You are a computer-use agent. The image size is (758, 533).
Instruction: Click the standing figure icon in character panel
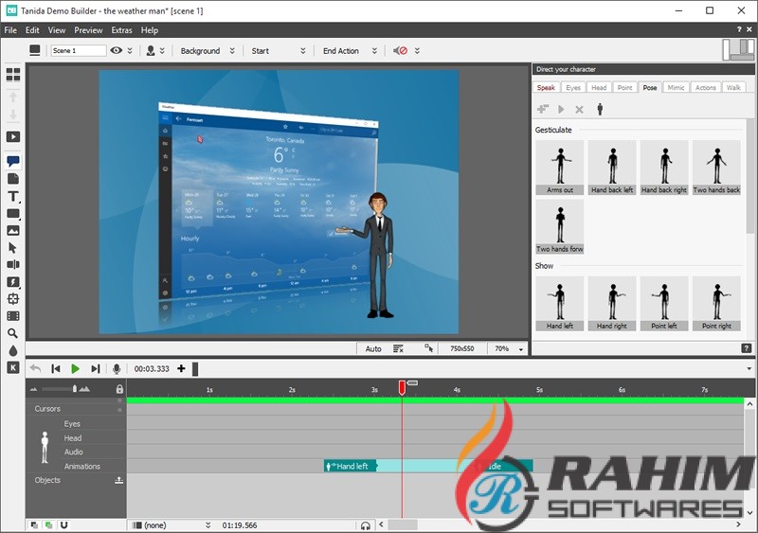point(600,109)
